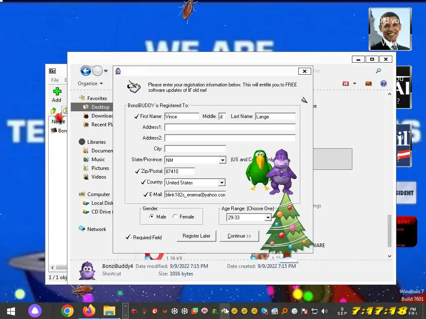Click the E-Mail field
This screenshot has width=426, height=319.
195,194
